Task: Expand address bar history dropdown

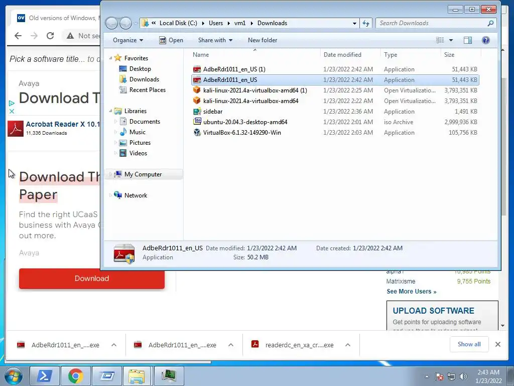Action: tap(354, 23)
